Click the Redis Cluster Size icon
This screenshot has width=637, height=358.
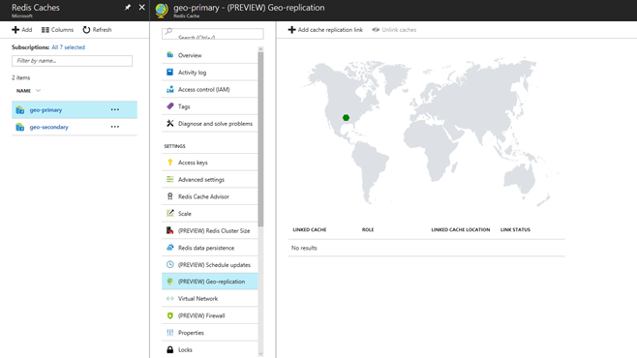pyautogui.click(x=169, y=230)
